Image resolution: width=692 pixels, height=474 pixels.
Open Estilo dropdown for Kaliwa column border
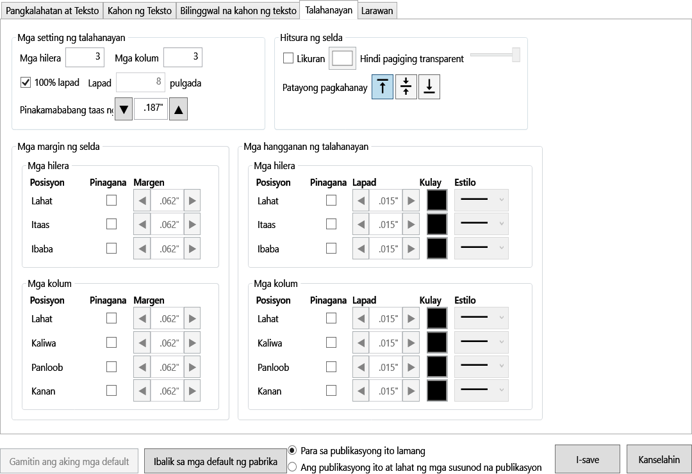(x=481, y=343)
